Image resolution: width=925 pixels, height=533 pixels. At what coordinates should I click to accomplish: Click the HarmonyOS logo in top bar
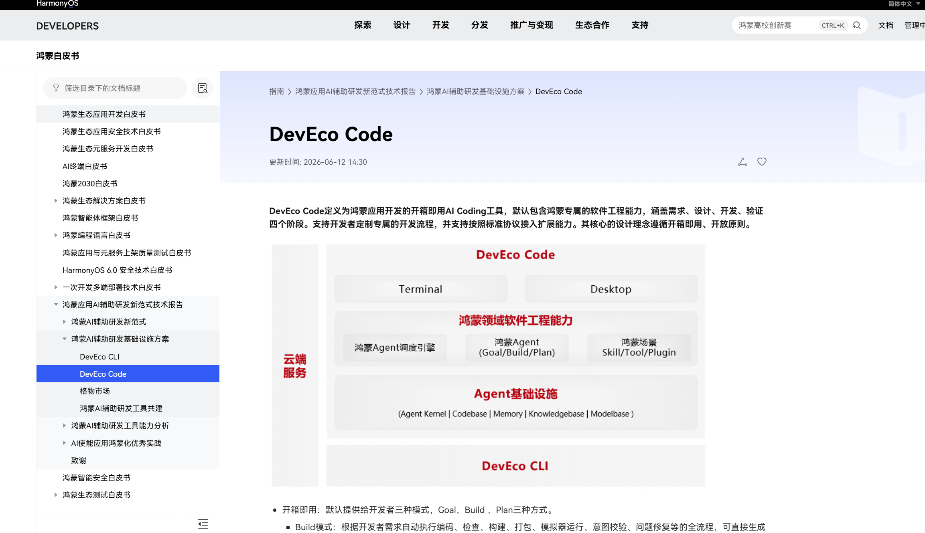click(x=57, y=4)
